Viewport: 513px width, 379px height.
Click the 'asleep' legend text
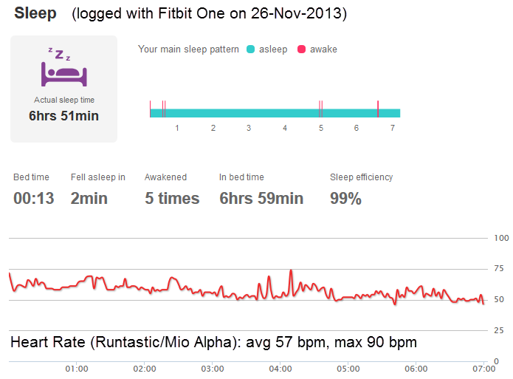[x=272, y=49]
